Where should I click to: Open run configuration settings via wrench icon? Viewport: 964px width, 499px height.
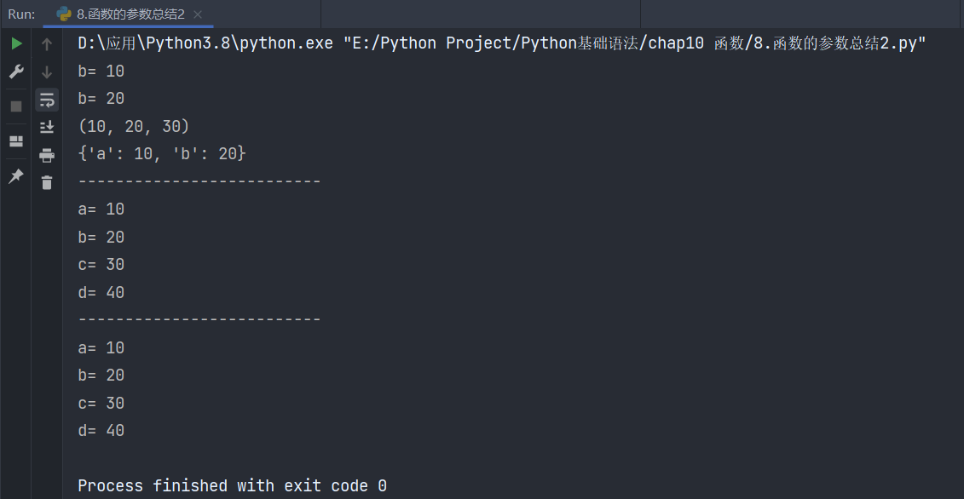(16, 72)
